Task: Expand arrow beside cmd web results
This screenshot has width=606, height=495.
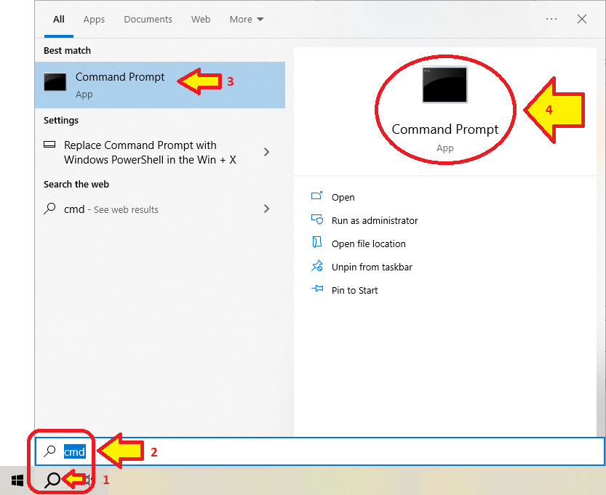Action: pyautogui.click(x=266, y=209)
